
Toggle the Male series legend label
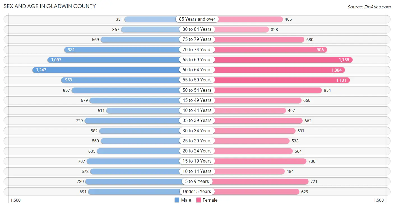(186, 200)
